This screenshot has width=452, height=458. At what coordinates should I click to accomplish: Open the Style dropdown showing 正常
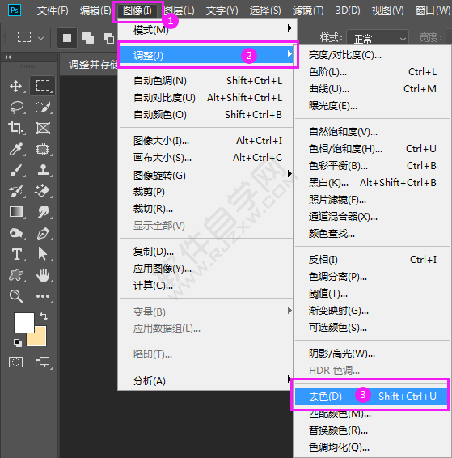coord(378,38)
